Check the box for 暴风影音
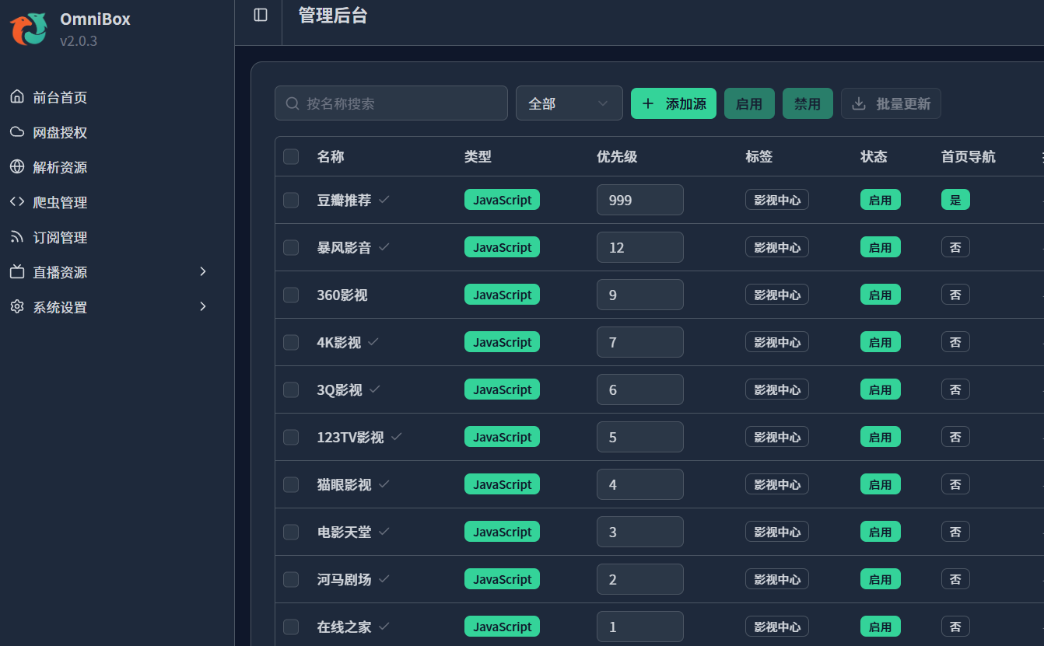1044x646 pixels. pos(291,247)
